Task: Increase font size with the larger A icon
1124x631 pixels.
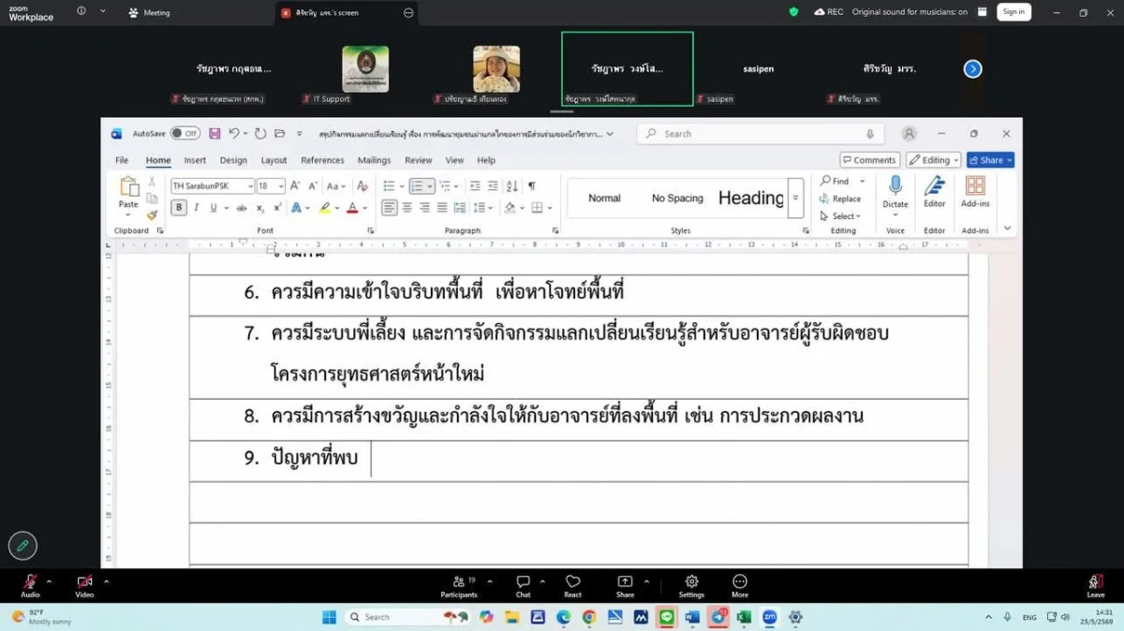Action: point(295,186)
